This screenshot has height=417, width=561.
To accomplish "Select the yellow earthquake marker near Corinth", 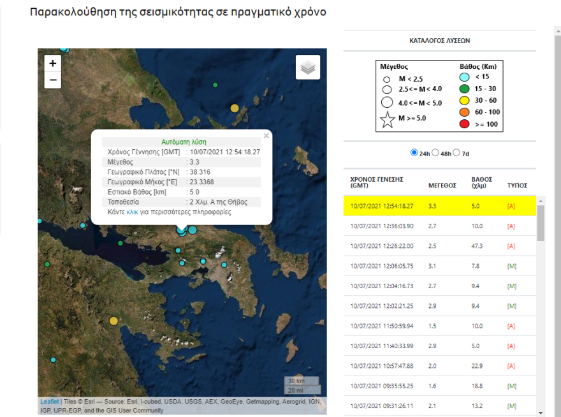I will coord(114,321).
